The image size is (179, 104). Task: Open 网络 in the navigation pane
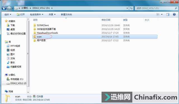pos(11,91)
